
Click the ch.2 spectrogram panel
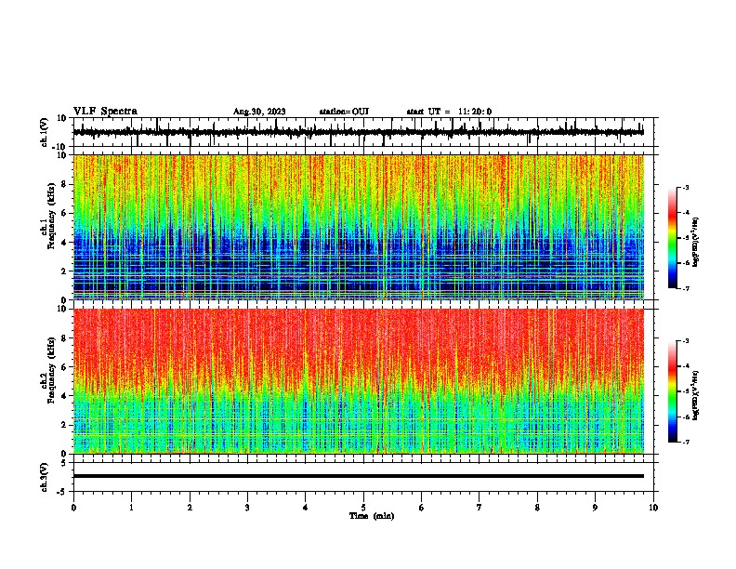click(358, 381)
